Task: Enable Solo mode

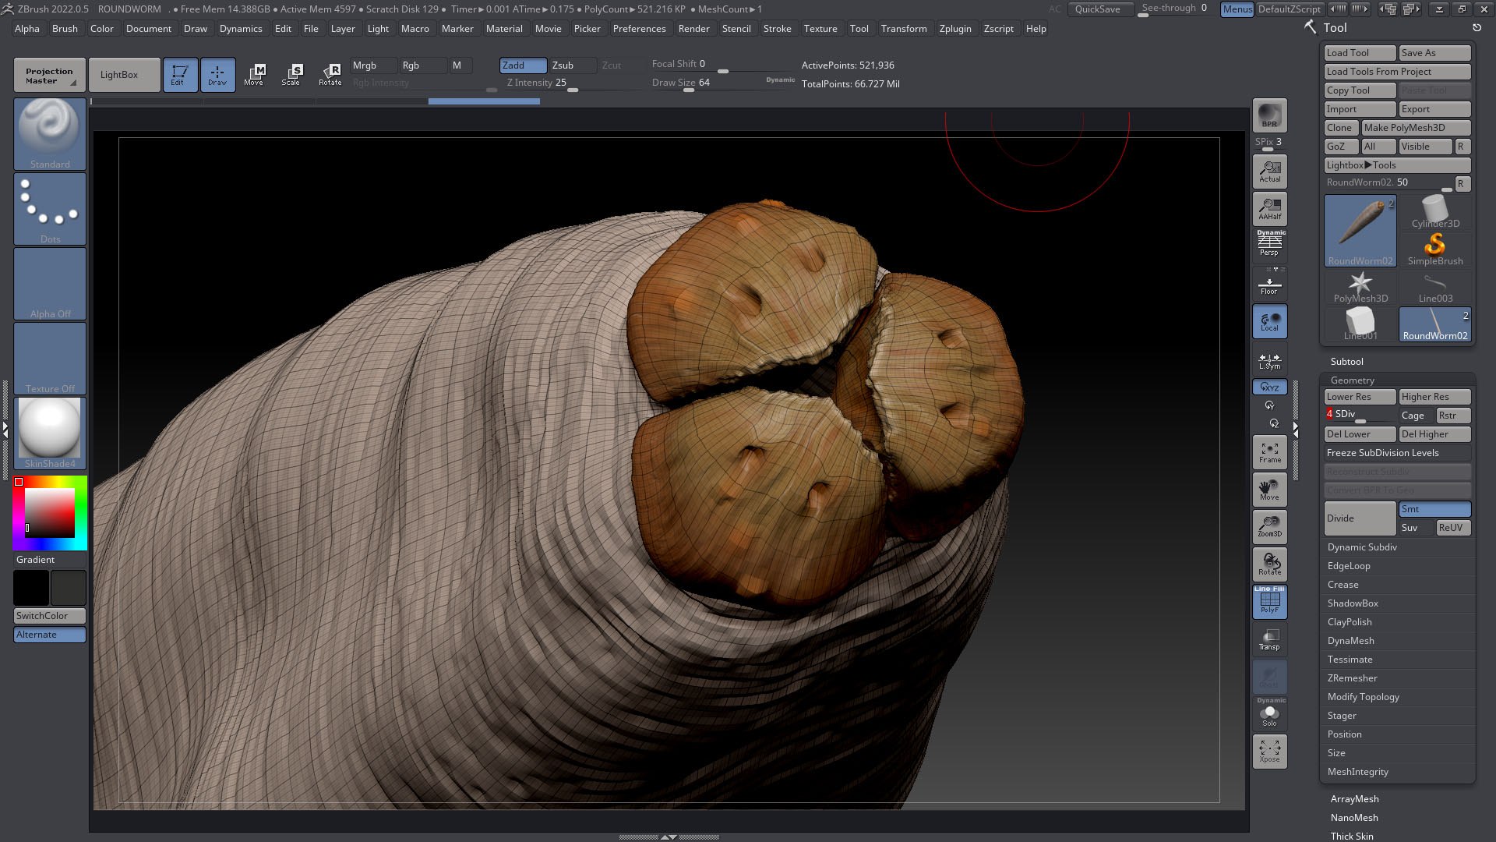Action: click(x=1269, y=712)
